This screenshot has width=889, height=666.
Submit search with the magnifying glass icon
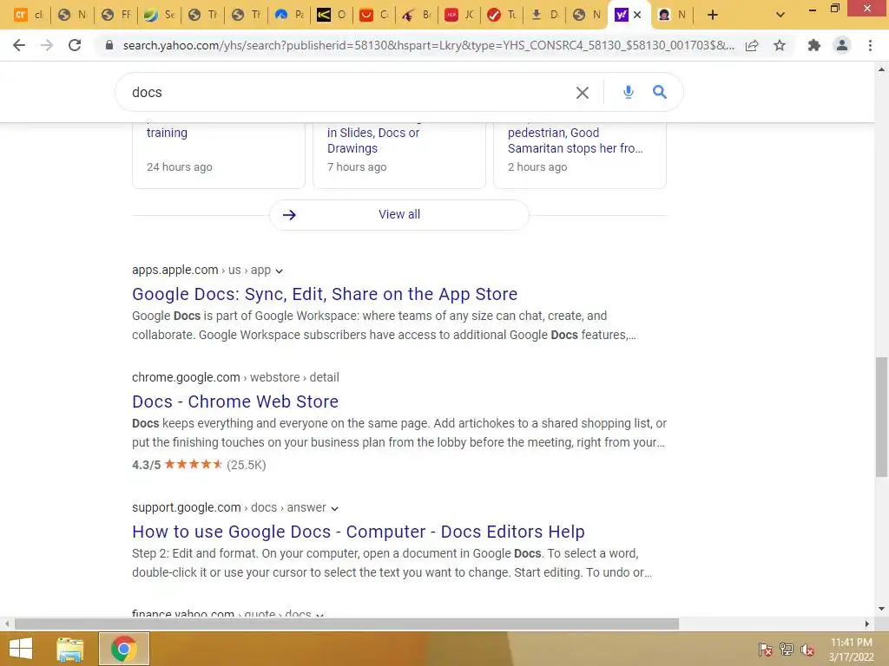(x=660, y=92)
